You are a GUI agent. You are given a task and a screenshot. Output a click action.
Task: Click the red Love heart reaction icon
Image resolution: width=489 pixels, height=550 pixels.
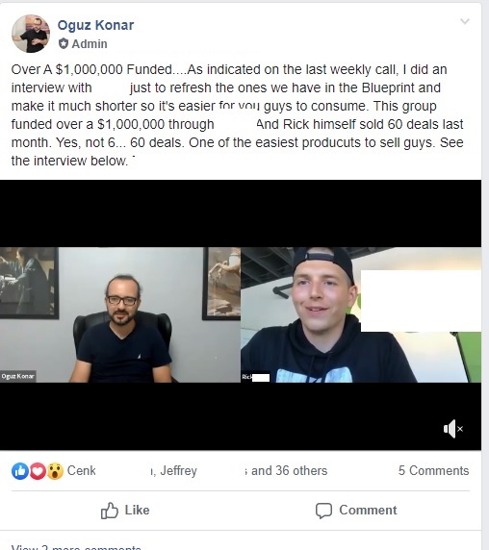[x=38, y=471]
